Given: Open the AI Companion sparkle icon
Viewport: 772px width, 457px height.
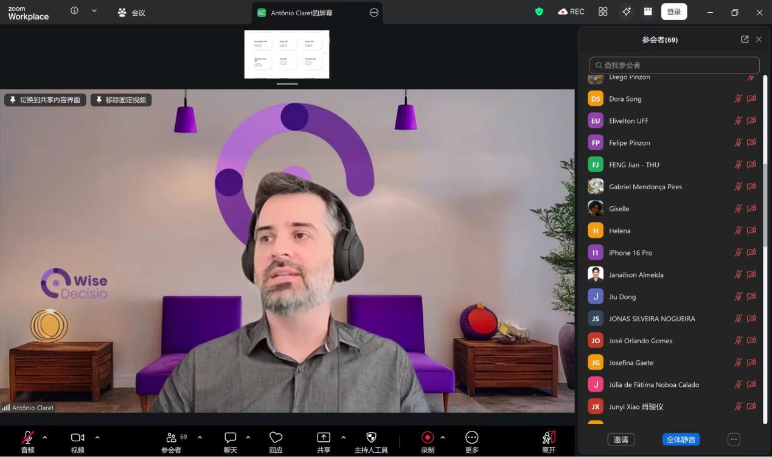Looking at the screenshot, I should pyautogui.click(x=626, y=12).
